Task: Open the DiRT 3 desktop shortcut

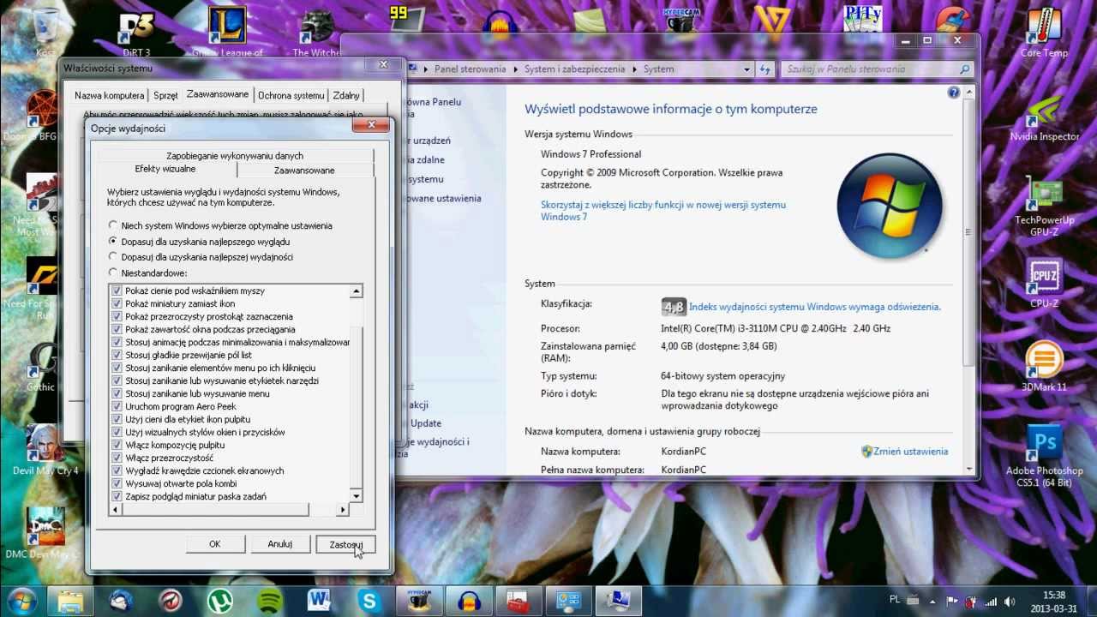Action: (x=135, y=33)
